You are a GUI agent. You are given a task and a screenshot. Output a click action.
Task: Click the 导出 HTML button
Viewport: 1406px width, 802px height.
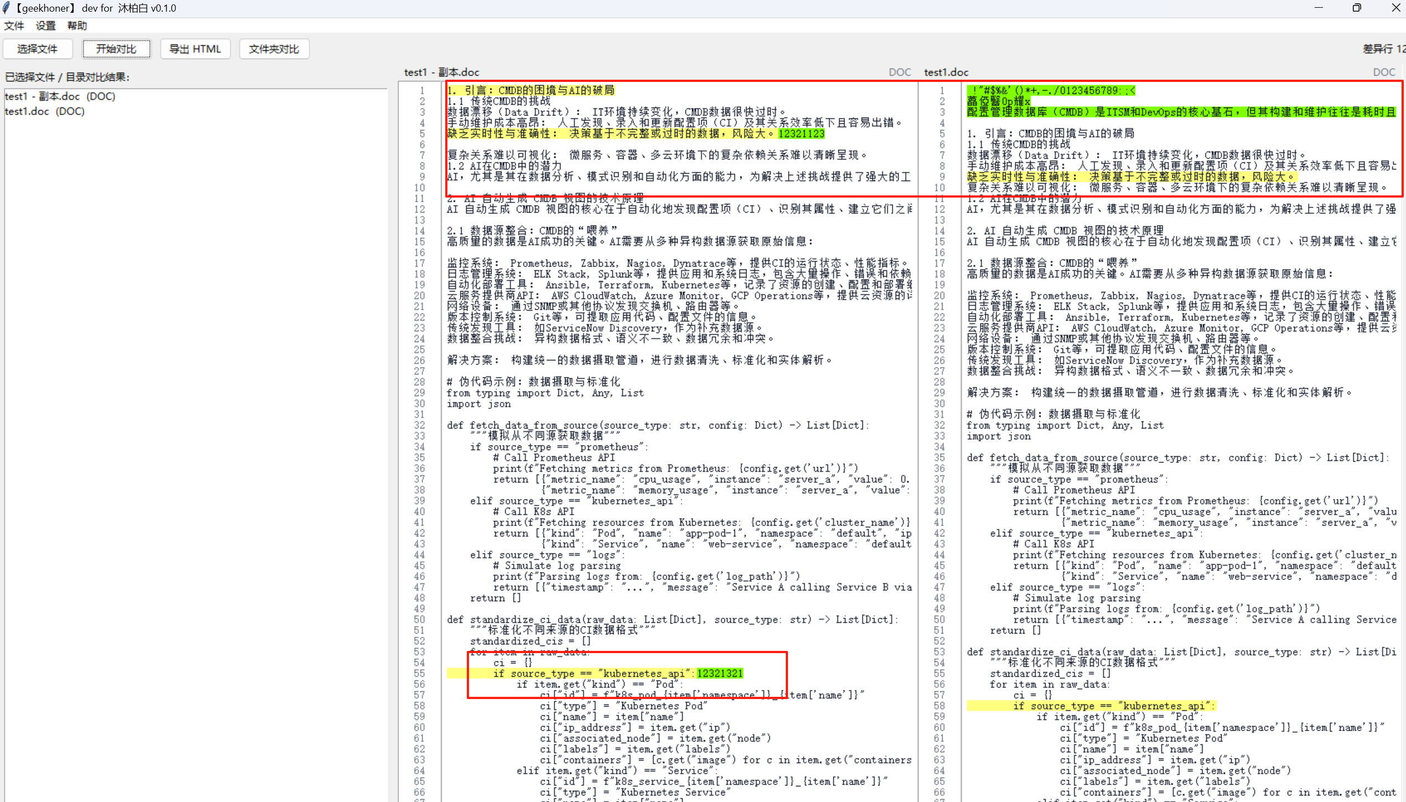[x=195, y=49]
